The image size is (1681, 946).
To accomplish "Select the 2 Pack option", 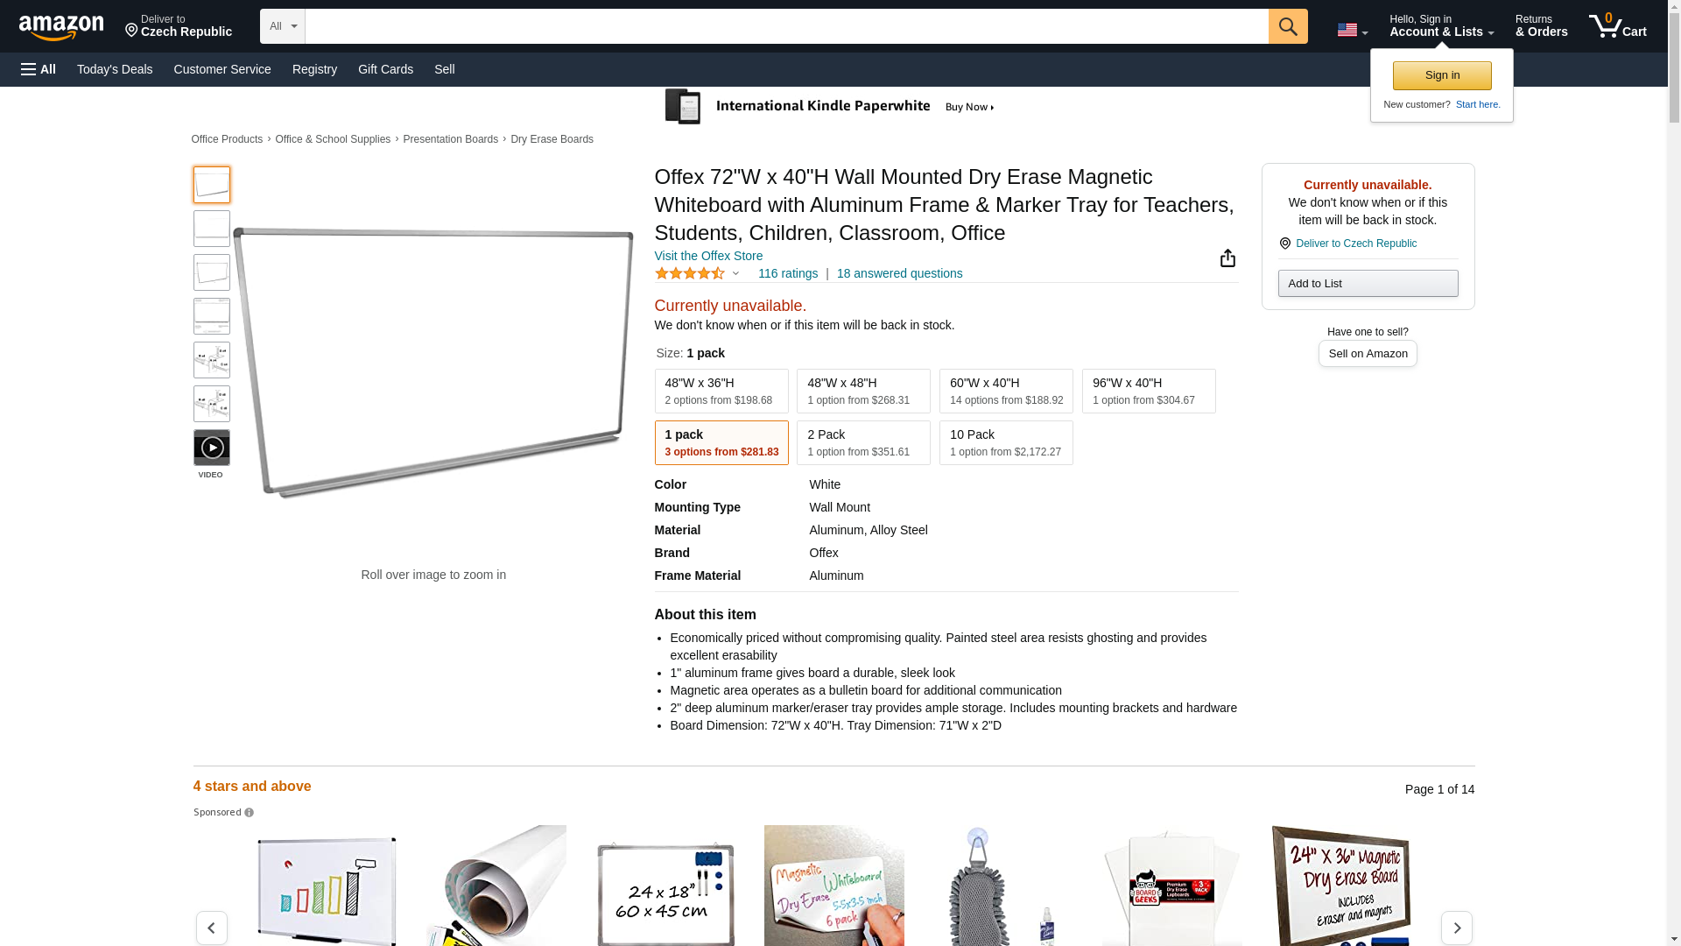I will click(x=862, y=442).
